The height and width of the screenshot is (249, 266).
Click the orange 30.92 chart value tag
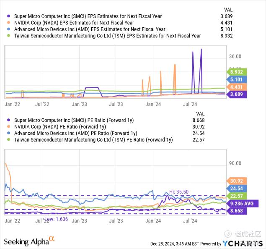point(237,181)
